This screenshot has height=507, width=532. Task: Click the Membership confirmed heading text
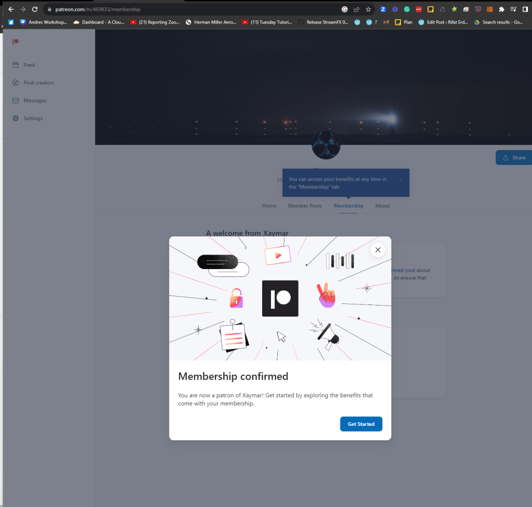(x=233, y=376)
